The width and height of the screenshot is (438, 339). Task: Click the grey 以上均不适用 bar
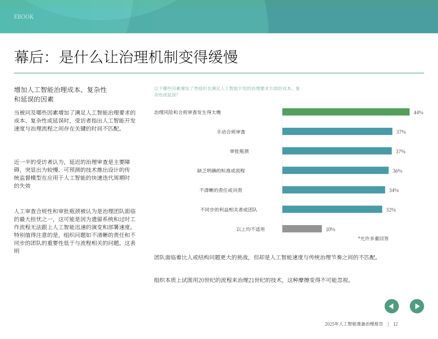click(x=302, y=229)
